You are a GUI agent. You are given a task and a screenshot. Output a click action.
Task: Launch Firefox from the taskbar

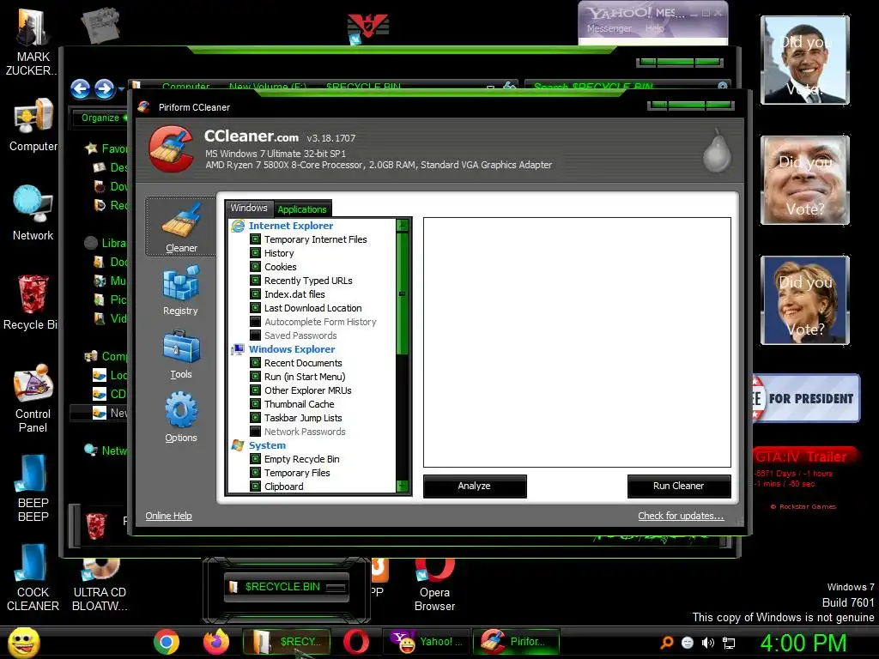click(x=215, y=642)
